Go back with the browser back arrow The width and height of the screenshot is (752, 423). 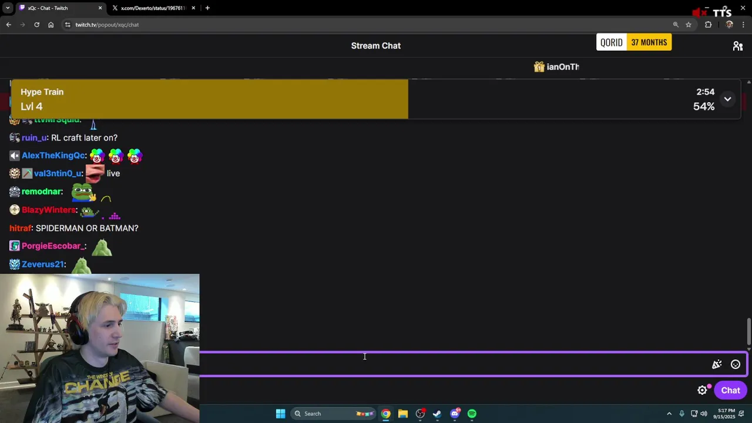tap(8, 25)
